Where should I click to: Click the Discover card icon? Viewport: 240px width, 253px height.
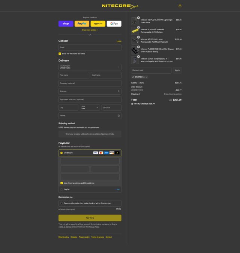pyautogui.click(x=112, y=153)
